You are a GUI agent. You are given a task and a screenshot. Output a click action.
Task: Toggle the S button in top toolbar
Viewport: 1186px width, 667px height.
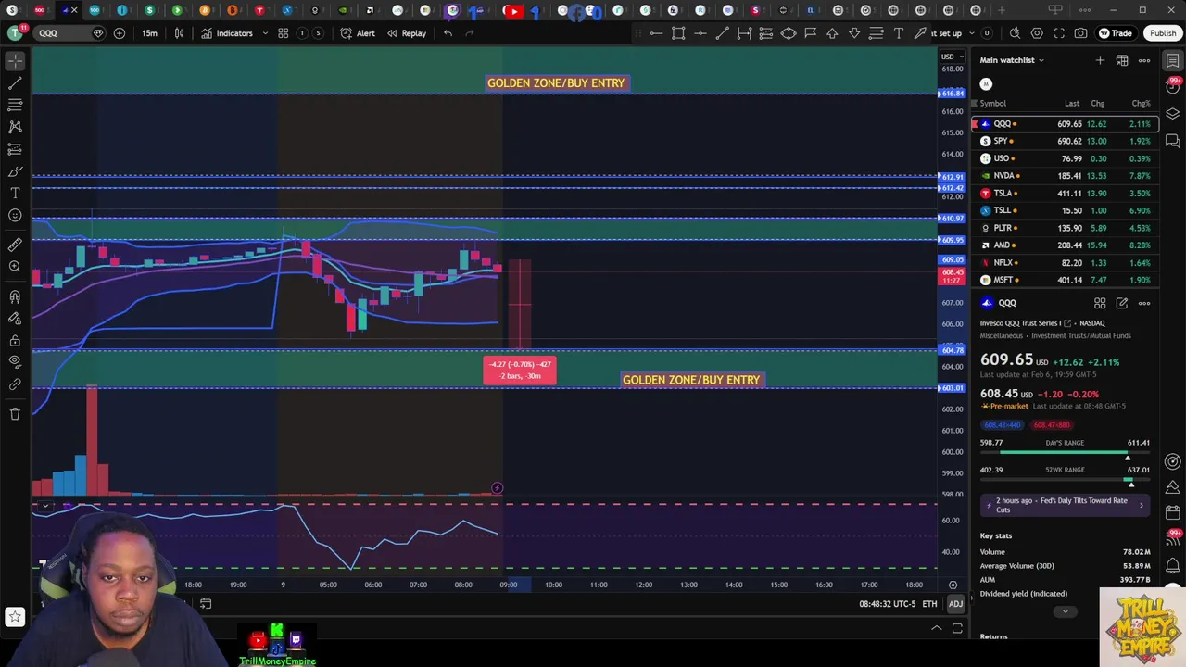click(319, 33)
